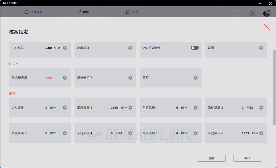Open CPU風扇 settings gear
The height and width of the screenshot is (168, 276).
click(x=65, y=108)
